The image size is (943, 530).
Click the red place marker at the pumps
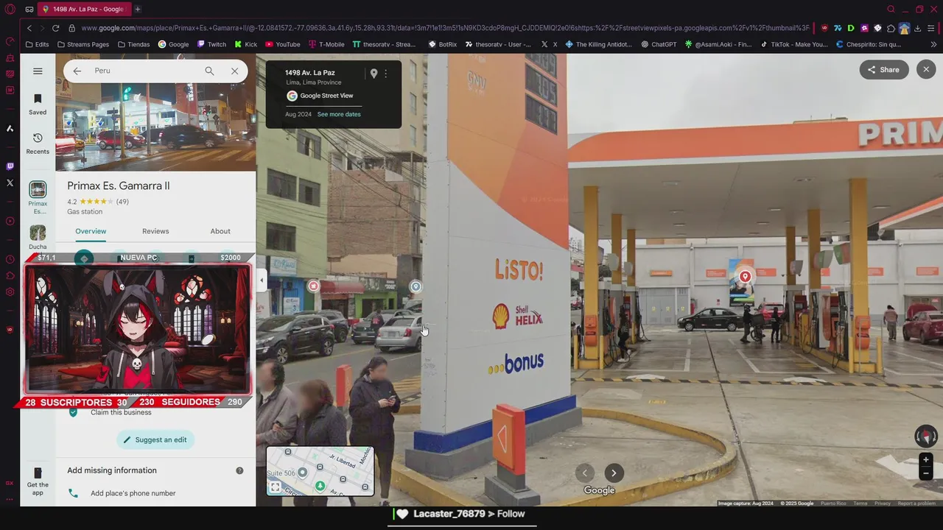(x=745, y=277)
